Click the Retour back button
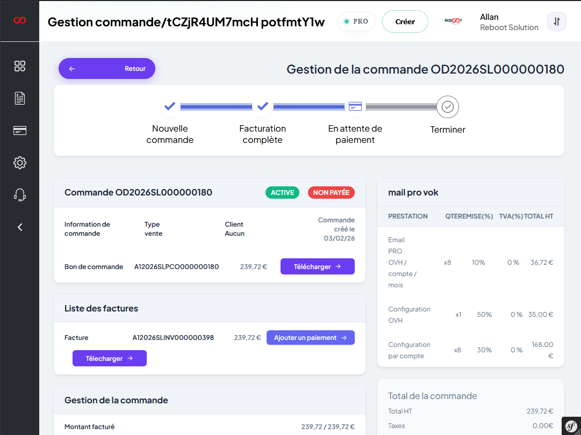 (x=107, y=69)
